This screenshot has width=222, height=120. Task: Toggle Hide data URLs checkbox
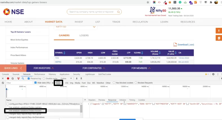tap(35, 83)
